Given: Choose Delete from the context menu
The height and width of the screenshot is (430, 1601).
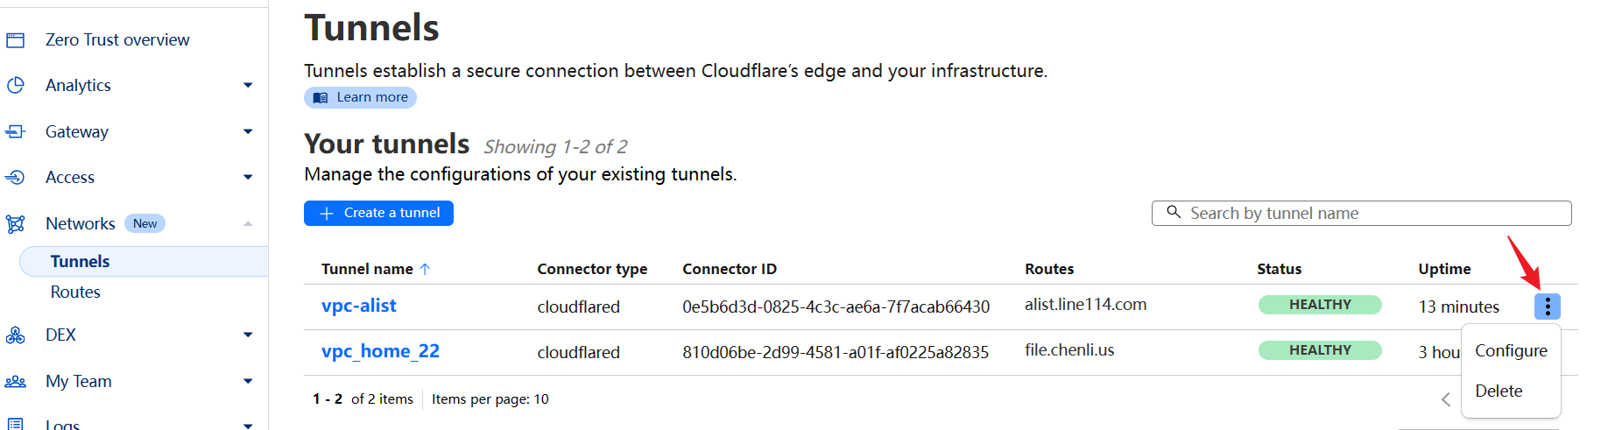Looking at the screenshot, I should tap(1499, 391).
